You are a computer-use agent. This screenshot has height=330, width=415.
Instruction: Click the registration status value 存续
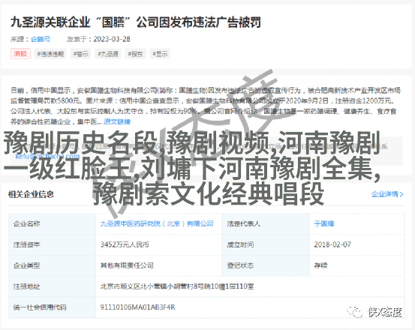coord(320,265)
